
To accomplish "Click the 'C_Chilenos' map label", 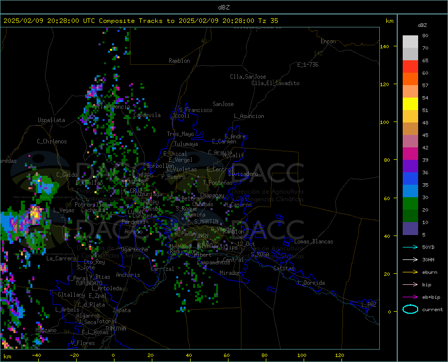I will tap(52, 141).
